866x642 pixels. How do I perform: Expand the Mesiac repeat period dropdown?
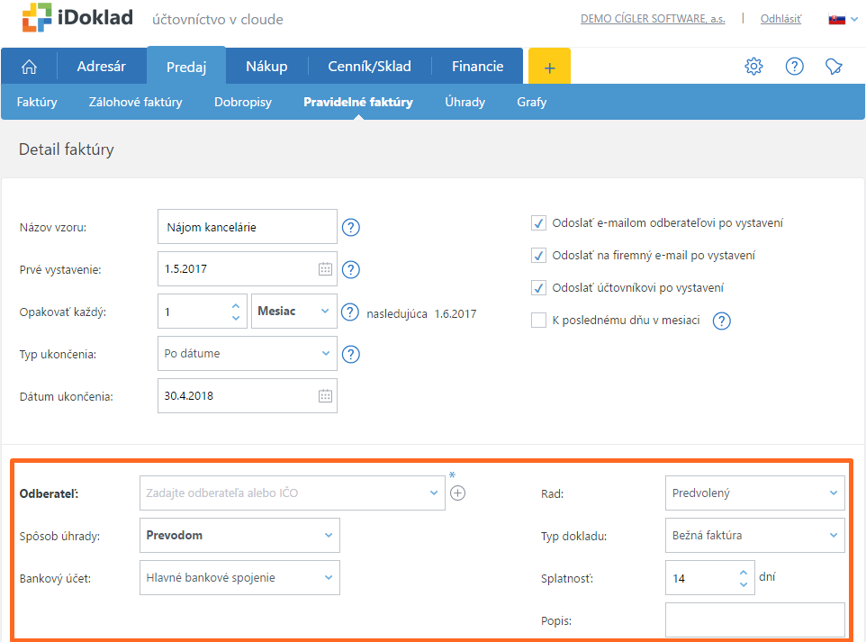[294, 312]
